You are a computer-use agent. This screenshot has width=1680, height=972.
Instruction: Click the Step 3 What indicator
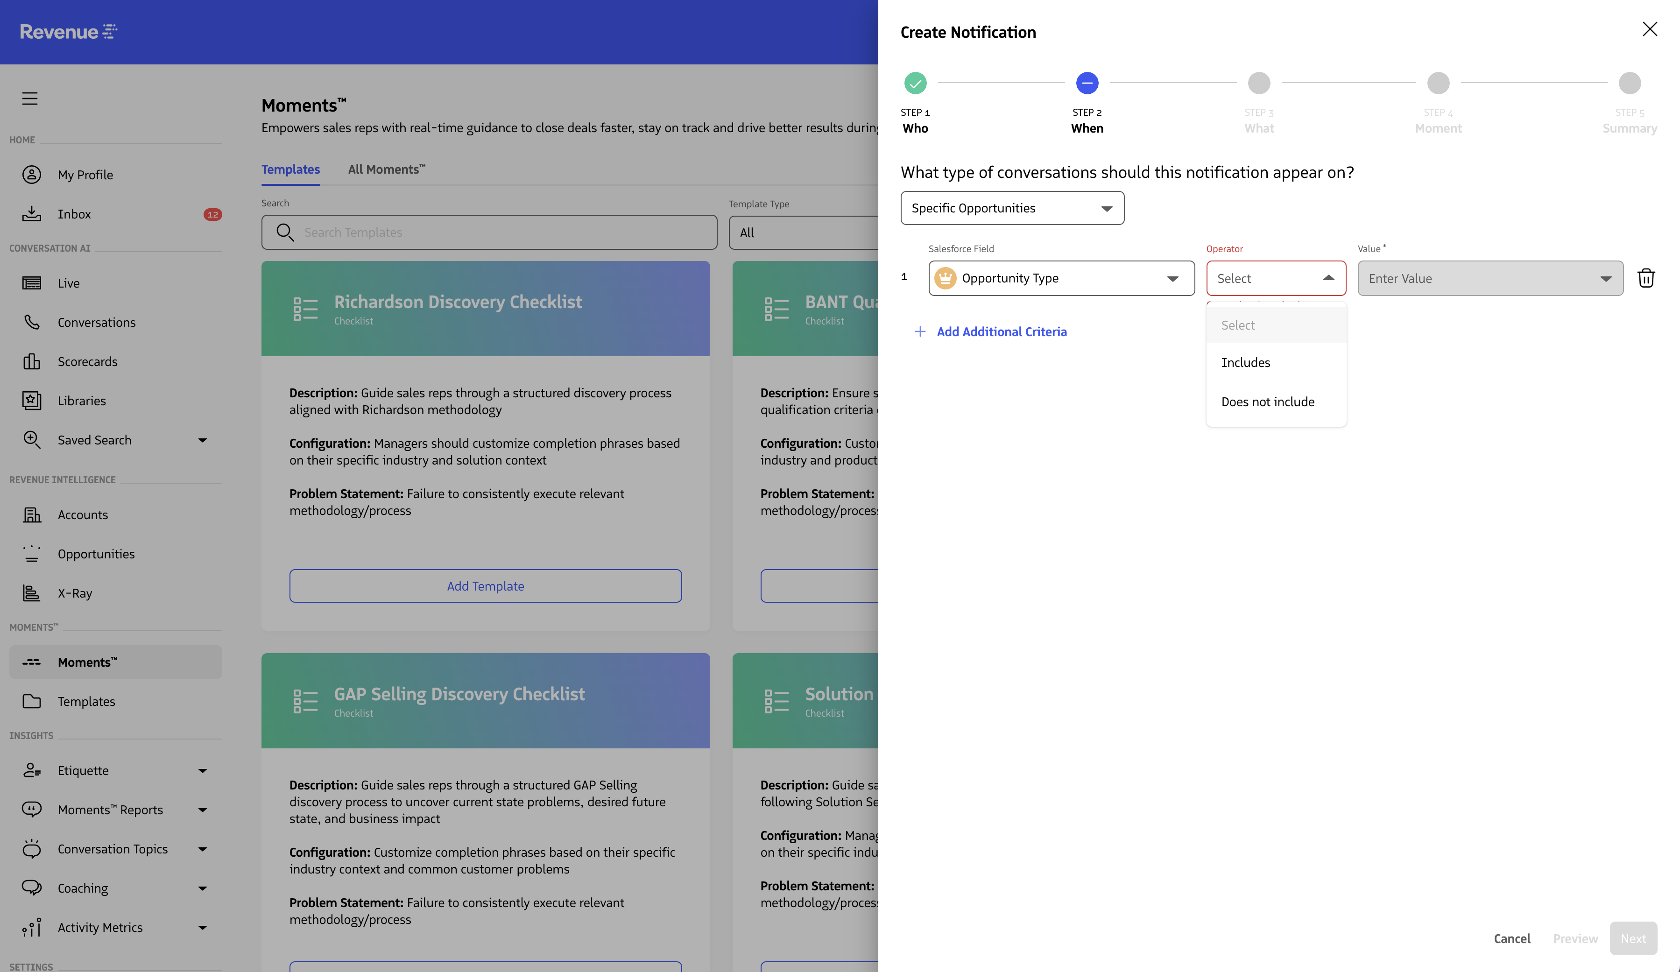[1259, 83]
